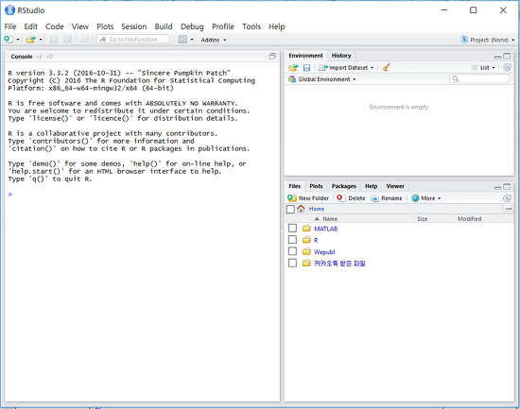Click the Save All documents icon
Viewport: 520px width, 409px height.
click(68, 40)
